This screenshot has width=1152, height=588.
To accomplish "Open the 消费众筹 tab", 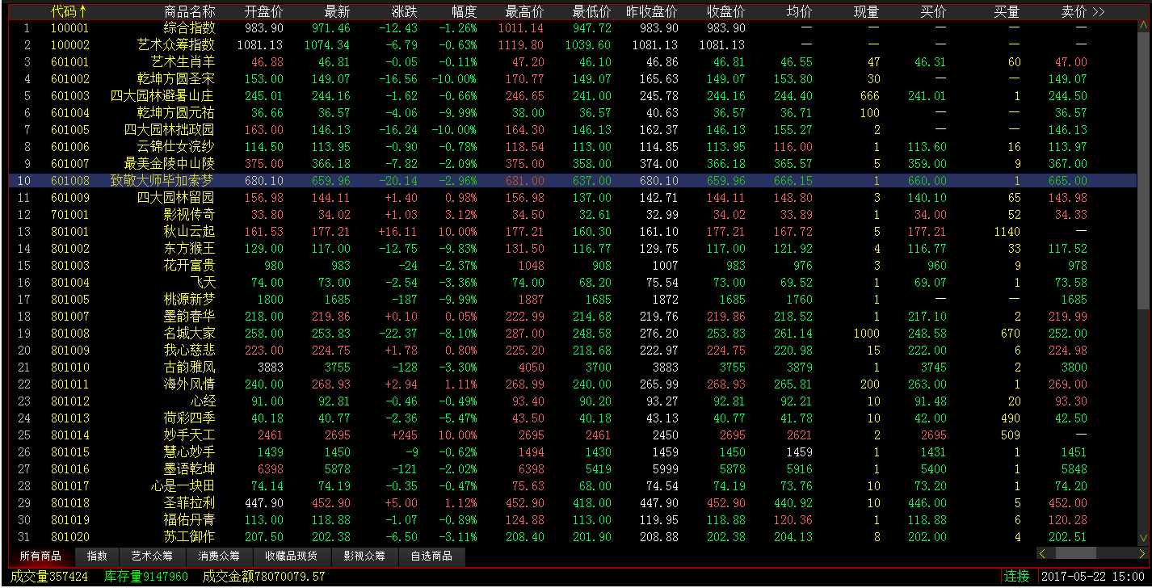I will click(219, 556).
